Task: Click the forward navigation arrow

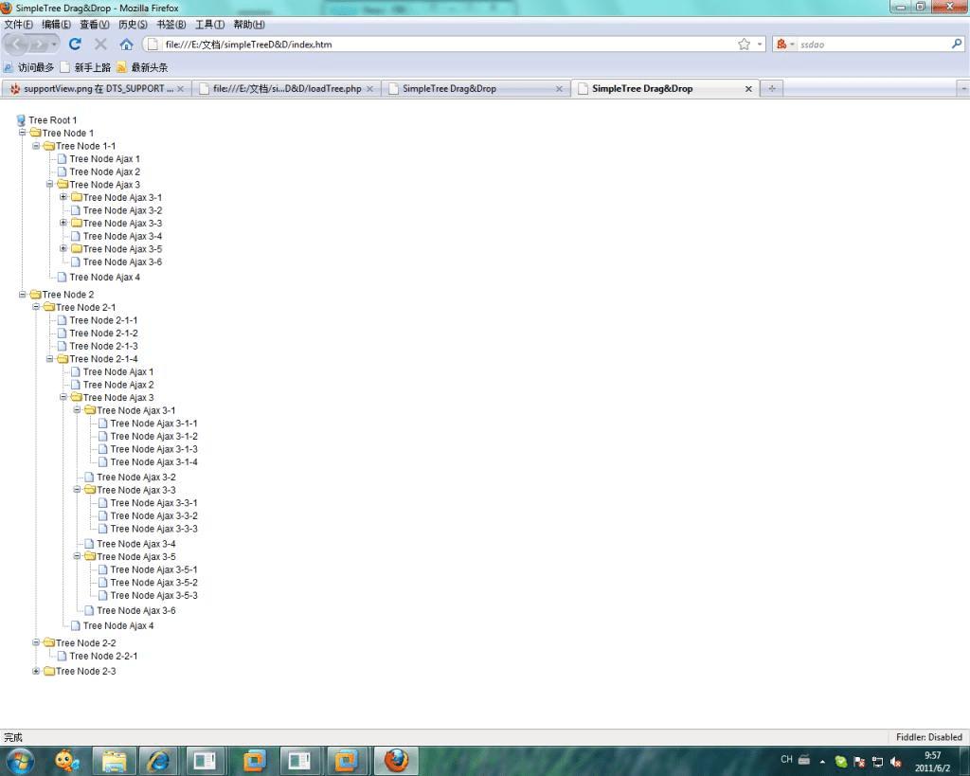Action: point(38,45)
